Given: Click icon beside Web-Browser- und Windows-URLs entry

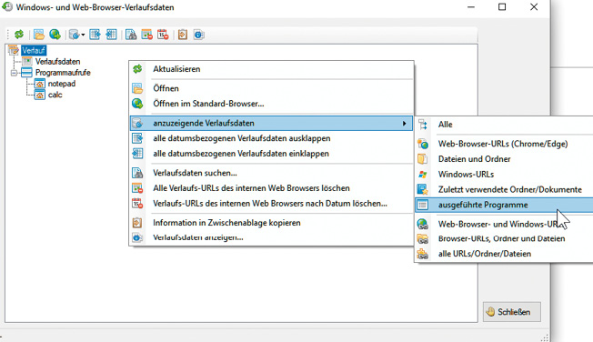Looking at the screenshot, I should [x=422, y=224].
